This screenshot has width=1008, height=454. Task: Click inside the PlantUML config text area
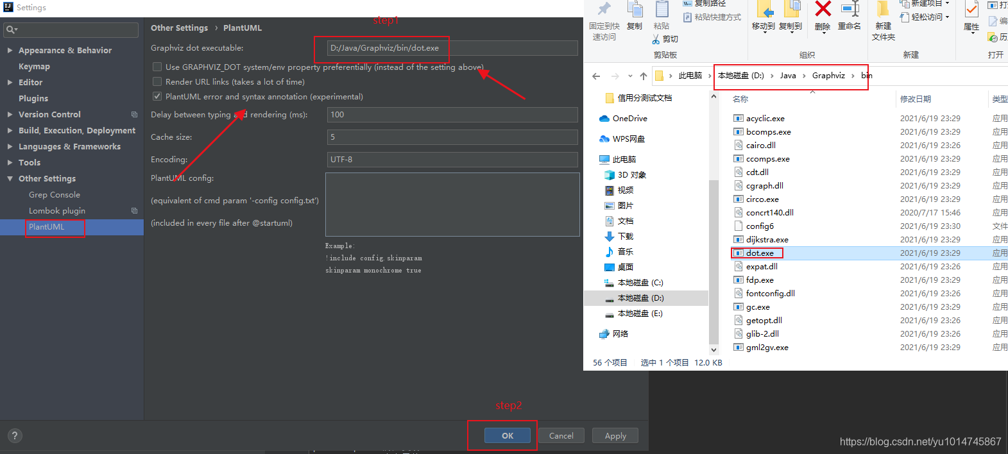(x=452, y=205)
